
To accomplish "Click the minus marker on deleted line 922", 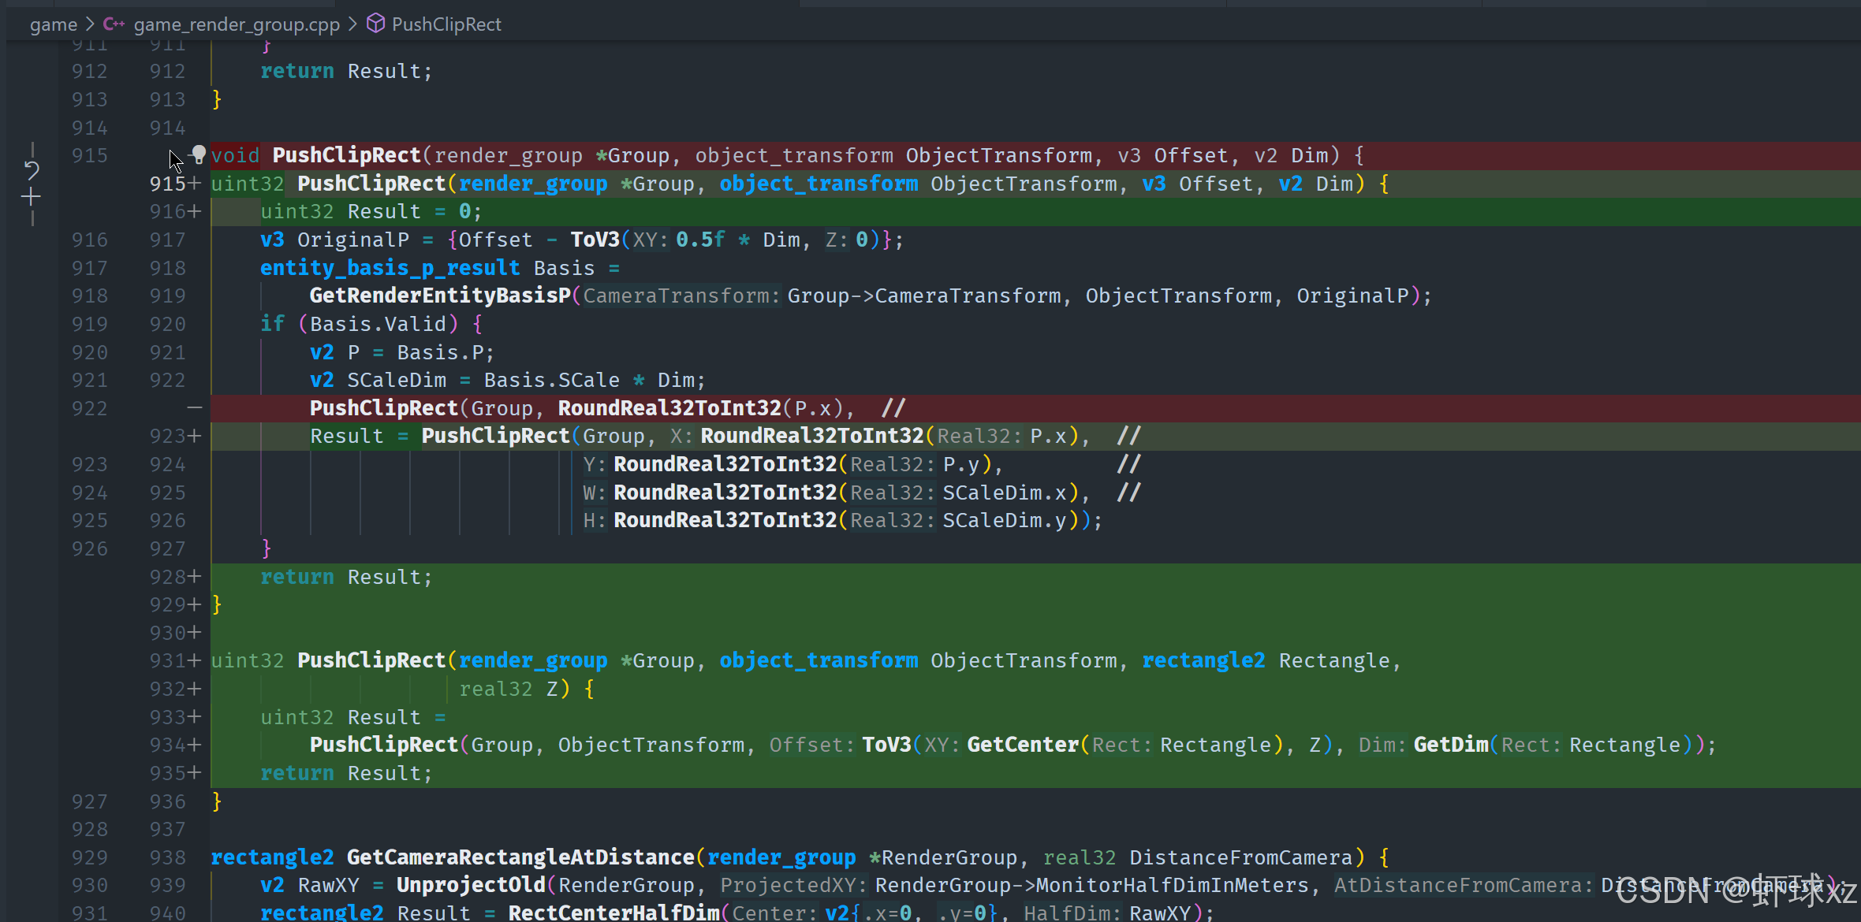I will pos(195,408).
